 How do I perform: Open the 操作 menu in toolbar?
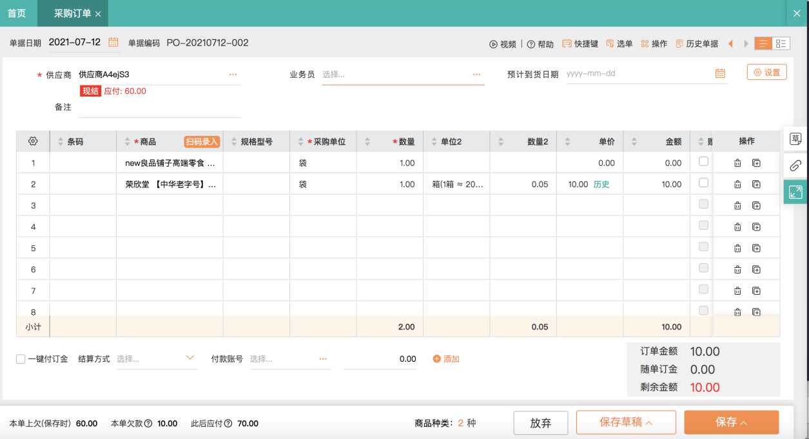click(654, 44)
